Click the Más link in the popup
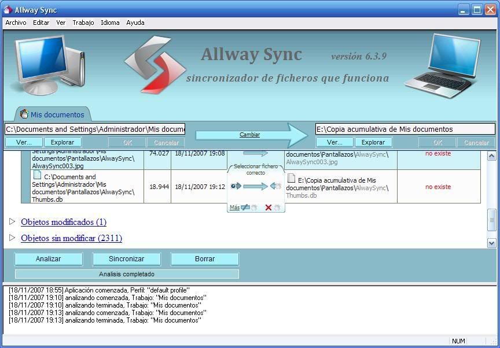Viewport: 500px width, 348px height. (x=234, y=208)
